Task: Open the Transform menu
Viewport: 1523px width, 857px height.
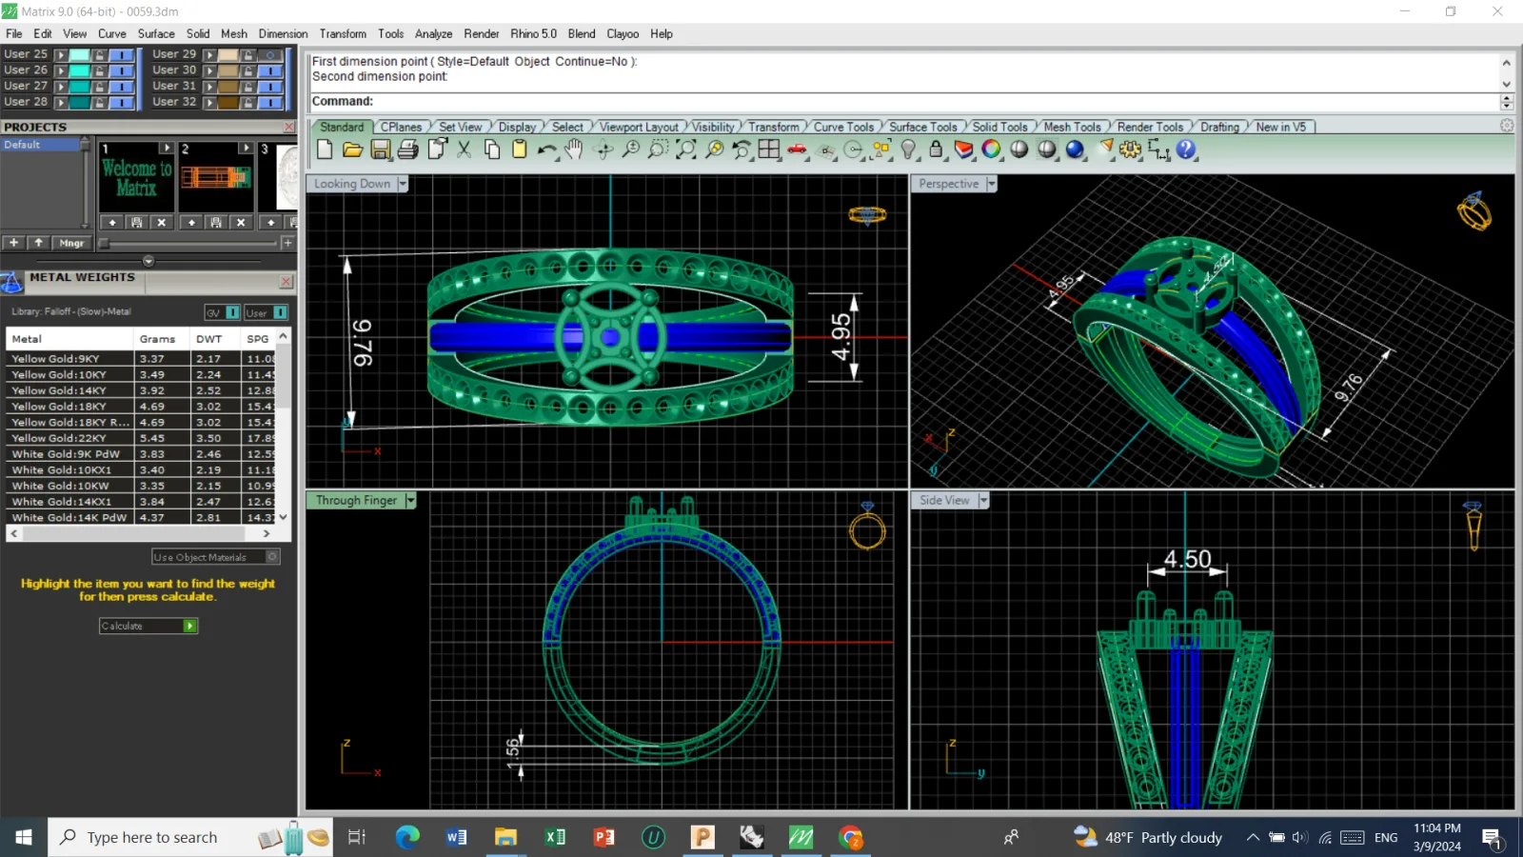Action: (x=343, y=33)
